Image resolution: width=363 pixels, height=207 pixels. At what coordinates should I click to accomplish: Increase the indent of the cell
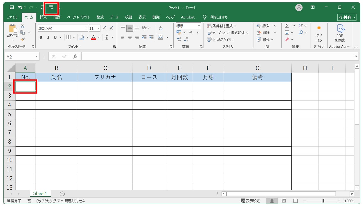point(151,37)
